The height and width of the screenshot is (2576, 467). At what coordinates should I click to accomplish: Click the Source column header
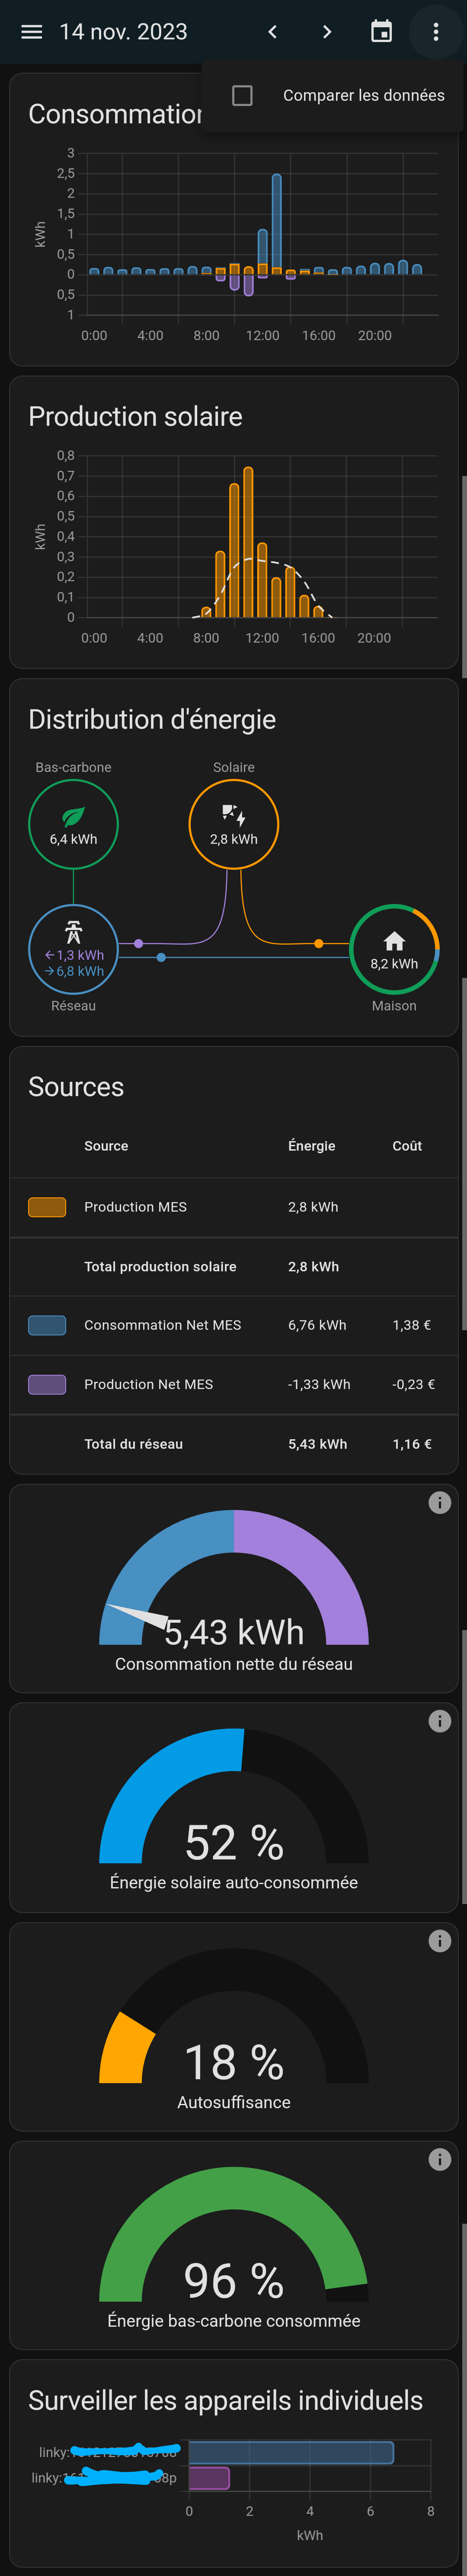click(106, 1146)
